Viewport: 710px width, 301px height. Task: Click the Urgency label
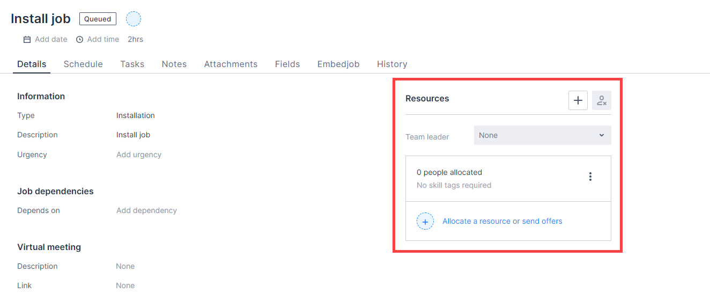[32, 155]
